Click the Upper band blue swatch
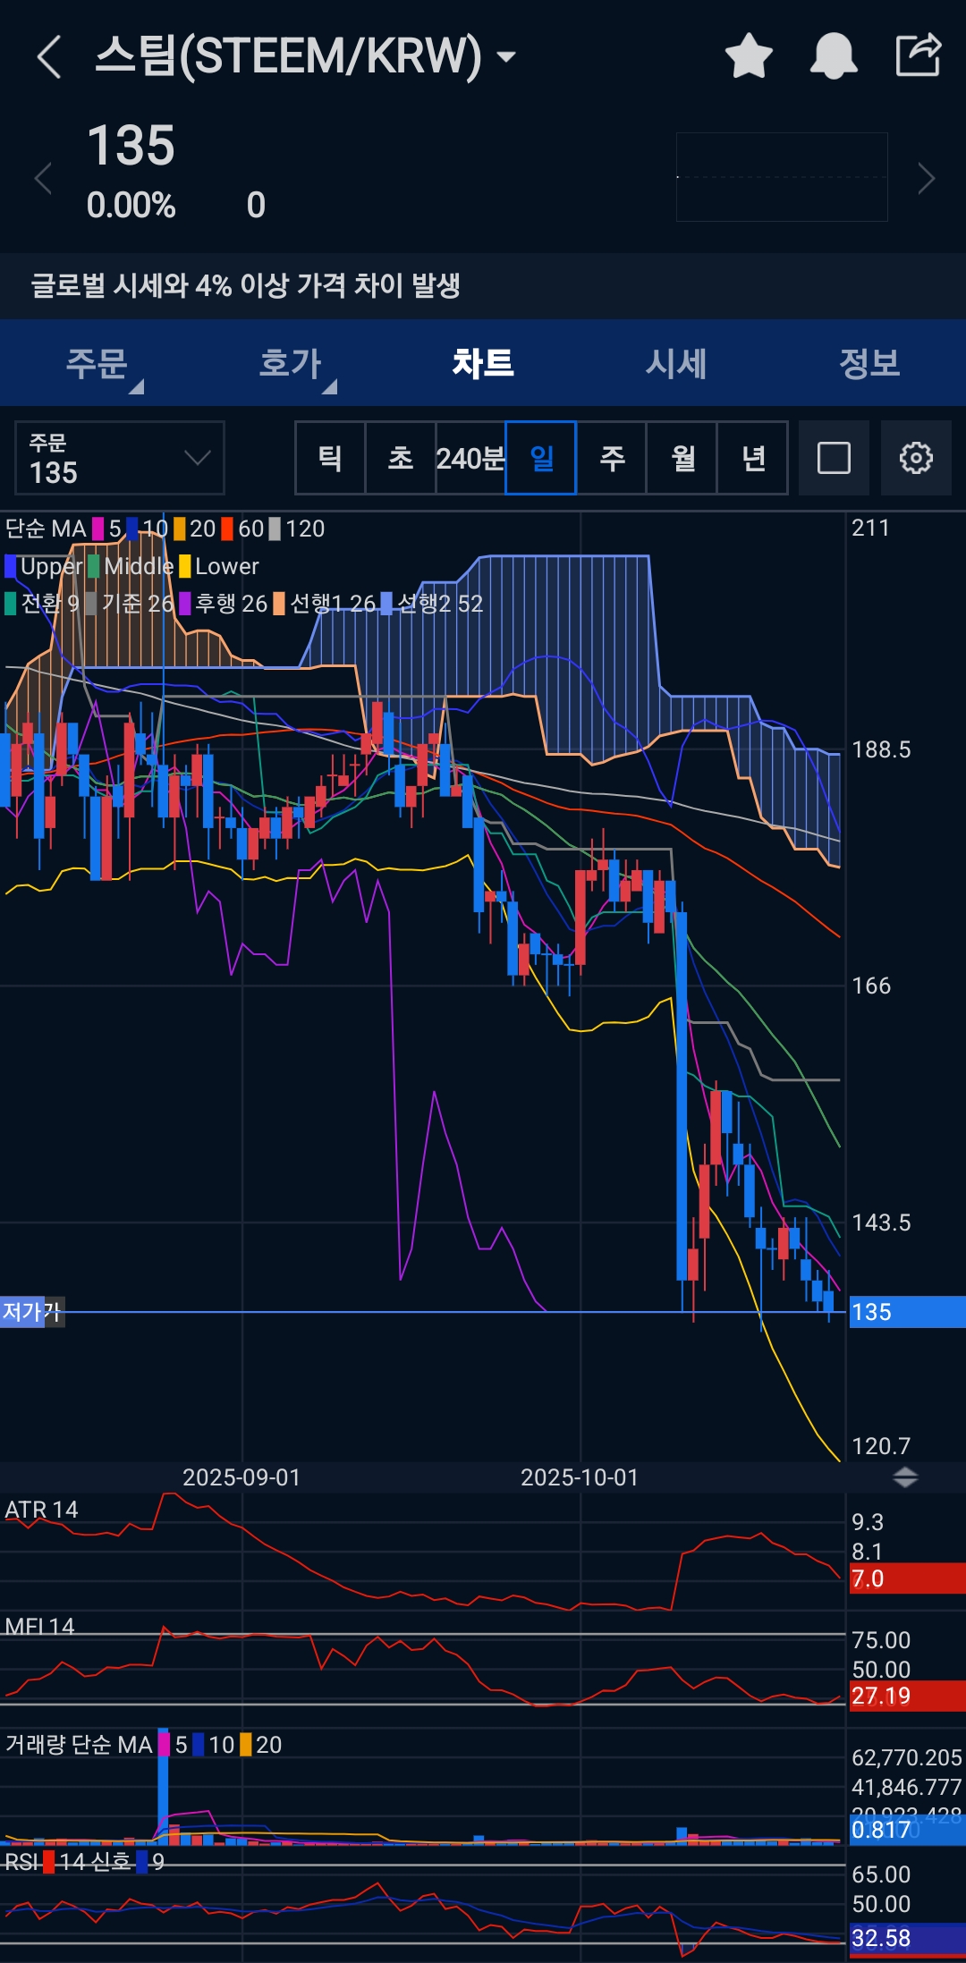The image size is (966, 1963). pyautogui.click(x=11, y=566)
